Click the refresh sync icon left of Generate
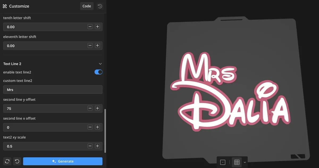Image resolution: width=319 pixels, height=168 pixels. [x=7, y=161]
